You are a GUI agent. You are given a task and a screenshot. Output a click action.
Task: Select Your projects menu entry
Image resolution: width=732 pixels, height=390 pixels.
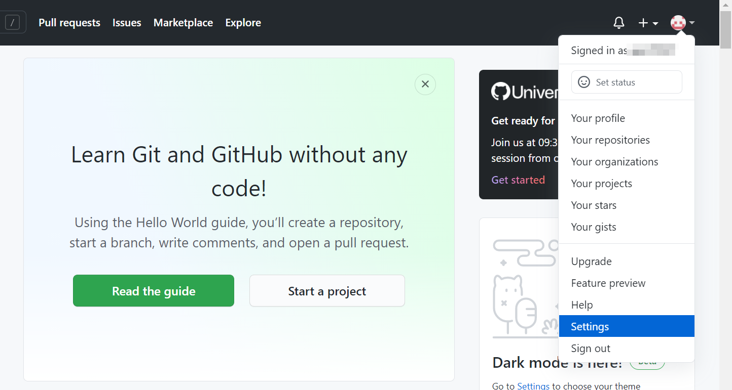(627, 184)
